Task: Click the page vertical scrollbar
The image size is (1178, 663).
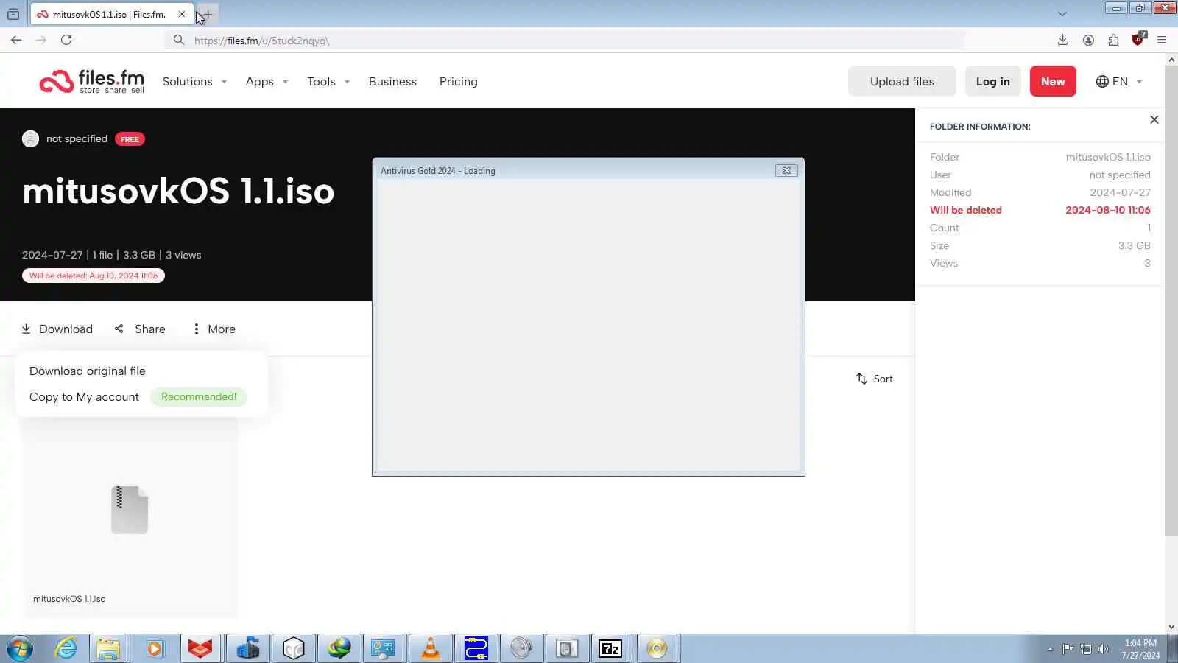Action: [1171, 301]
